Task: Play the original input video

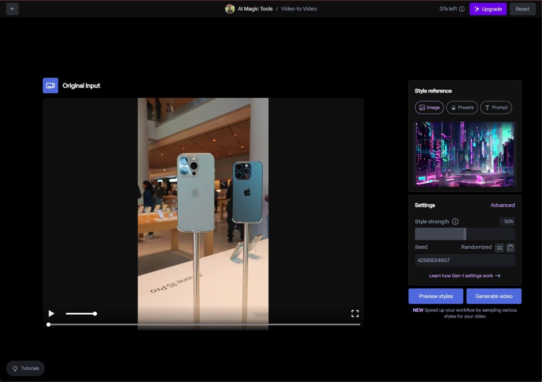Action: tap(51, 313)
